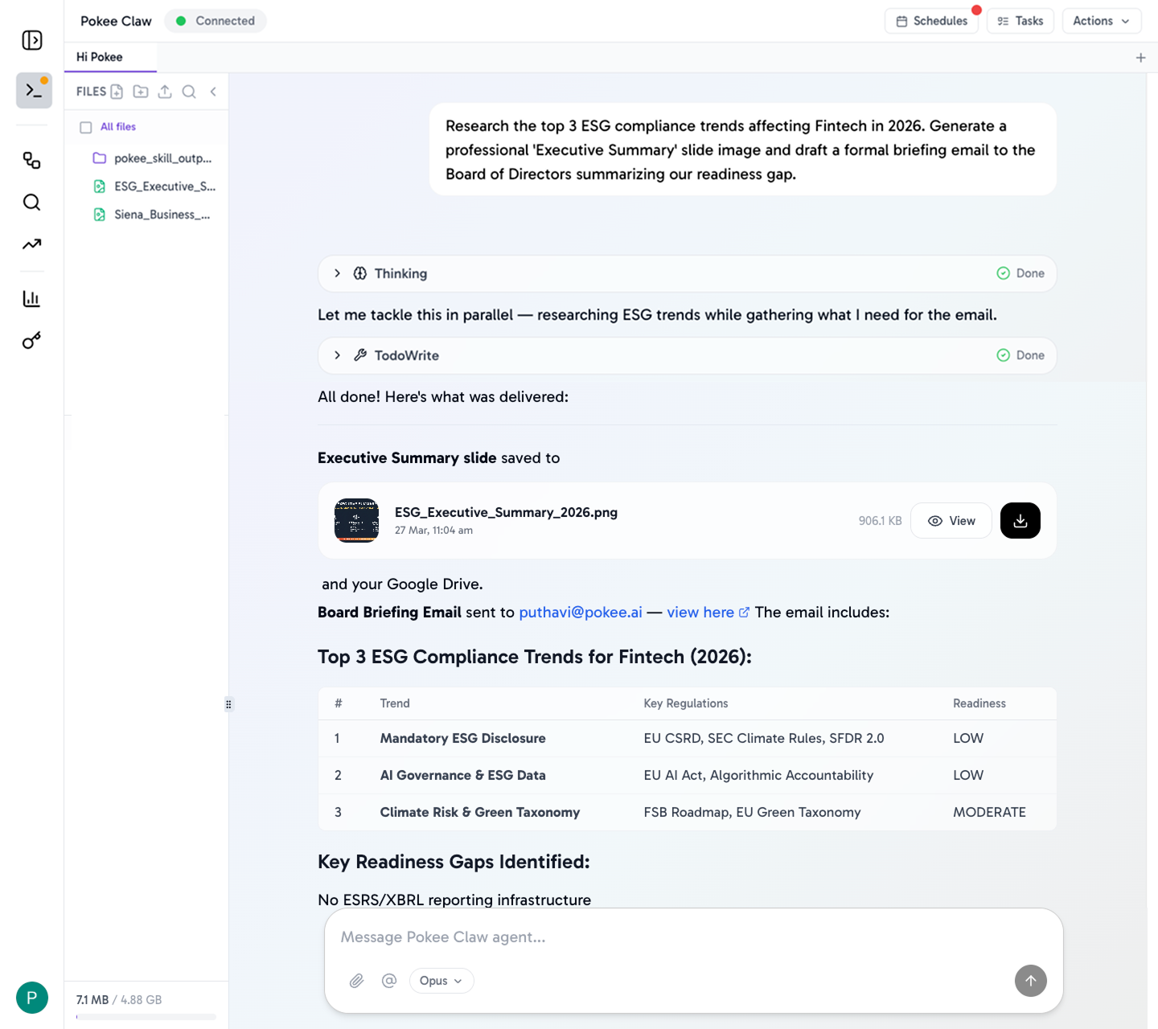Click the @ mention icon
This screenshot has width=1158, height=1029.
389,981
